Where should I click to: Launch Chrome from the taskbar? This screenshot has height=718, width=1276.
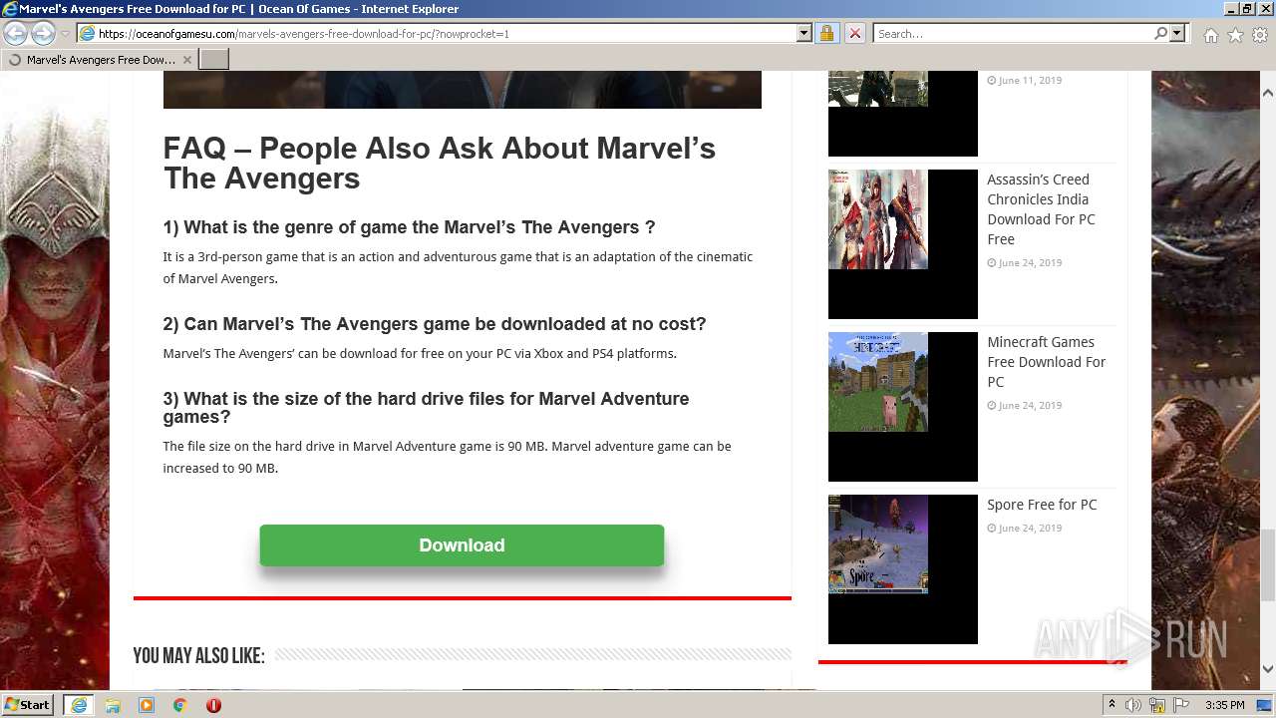click(x=180, y=705)
